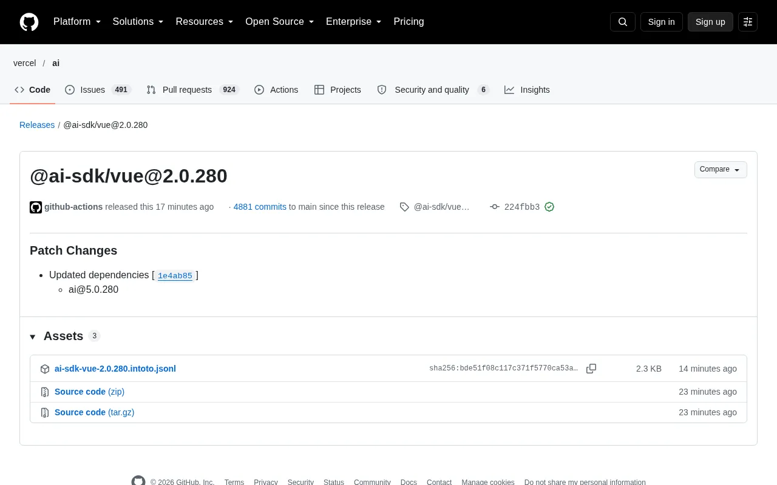The height and width of the screenshot is (485, 777).
Task: Open the github-actions author link
Action: point(73,207)
